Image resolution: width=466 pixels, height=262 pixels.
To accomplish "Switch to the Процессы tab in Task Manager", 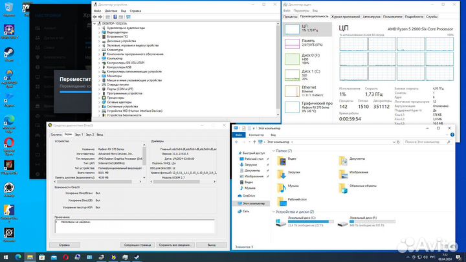I will (290, 17).
